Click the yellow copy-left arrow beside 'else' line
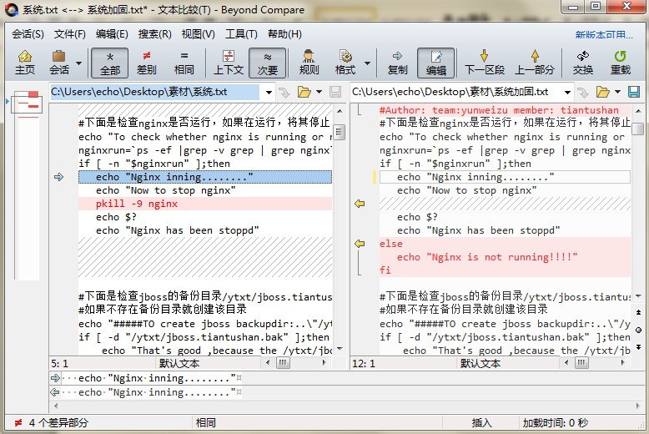The image size is (649, 434). tap(360, 244)
